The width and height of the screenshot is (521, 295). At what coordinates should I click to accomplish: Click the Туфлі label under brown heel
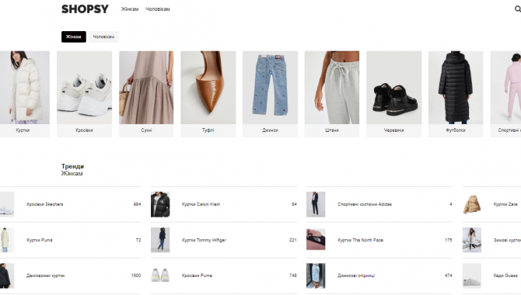click(x=208, y=130)
